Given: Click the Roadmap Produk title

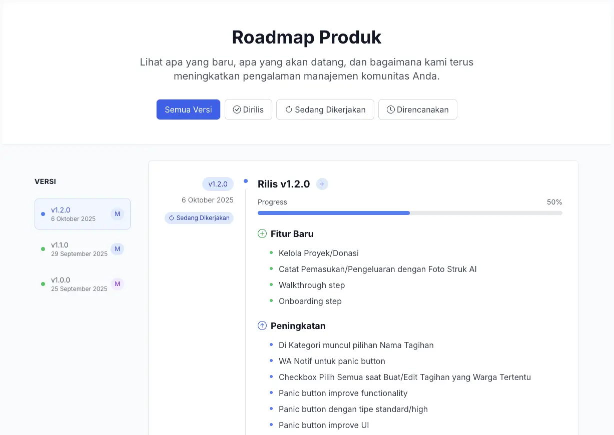Looking at the screenshot, I should point(307,37).
